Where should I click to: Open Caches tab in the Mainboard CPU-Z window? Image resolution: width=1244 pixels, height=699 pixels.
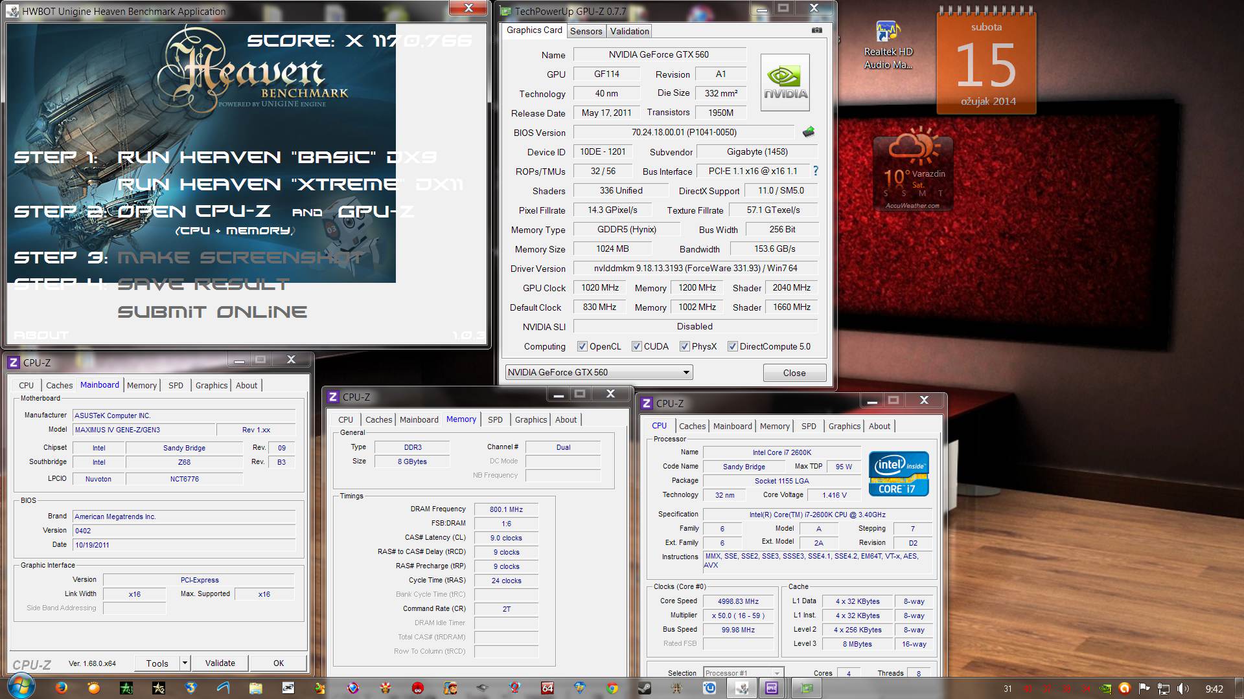(x=59, y=385)
